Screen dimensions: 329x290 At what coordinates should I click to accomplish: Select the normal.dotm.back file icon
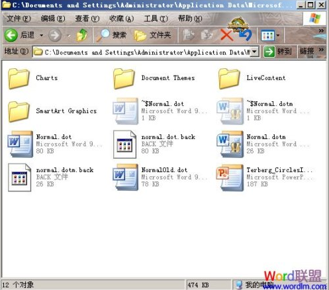pyautogui.click(x=19, y=177)
